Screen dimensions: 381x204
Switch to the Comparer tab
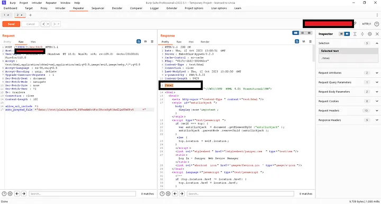[x=136, y=8]
